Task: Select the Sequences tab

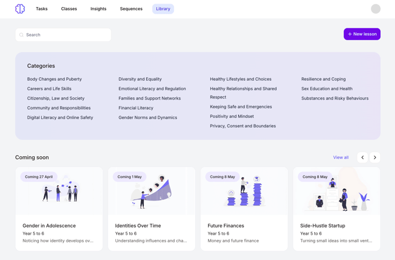Action: point(131,9)
